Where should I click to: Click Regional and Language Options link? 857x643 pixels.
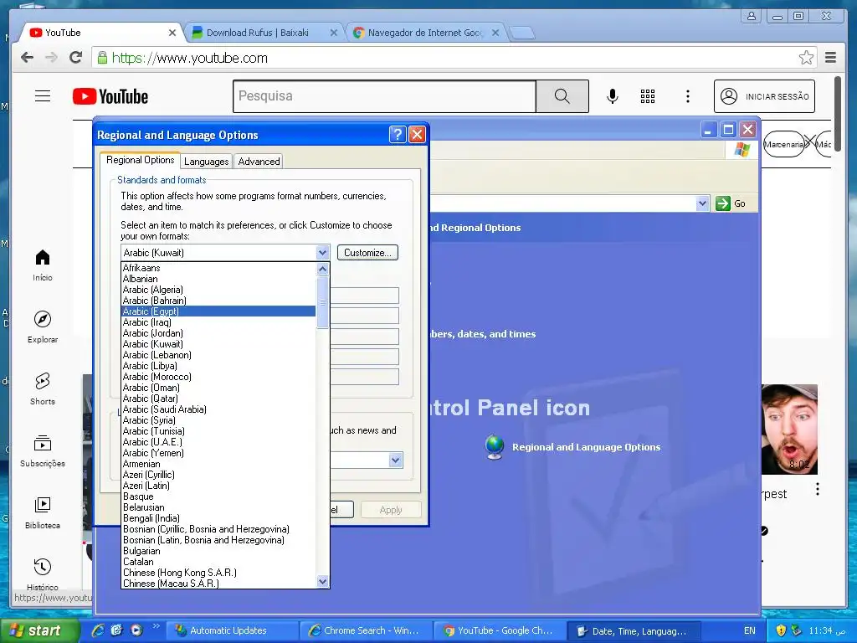pyautogui.click(x=586, y=447)
